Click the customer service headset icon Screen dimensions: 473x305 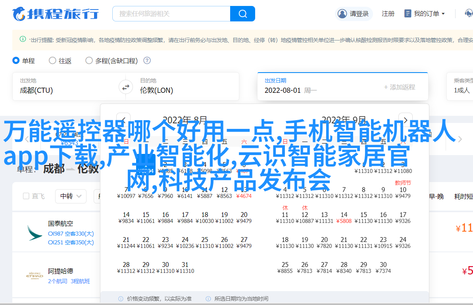pyautogui.click(x=469, y=13)
